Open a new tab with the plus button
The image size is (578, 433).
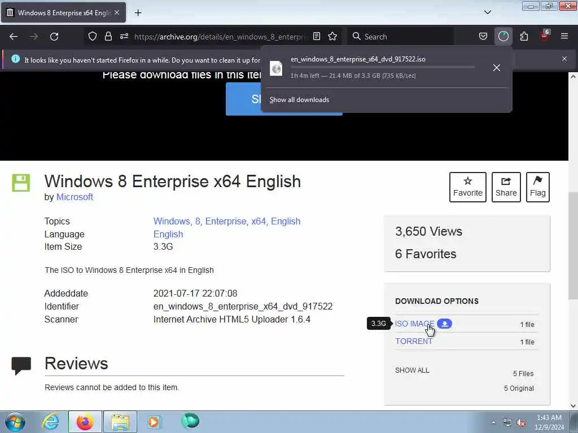(x=138, y=13)
